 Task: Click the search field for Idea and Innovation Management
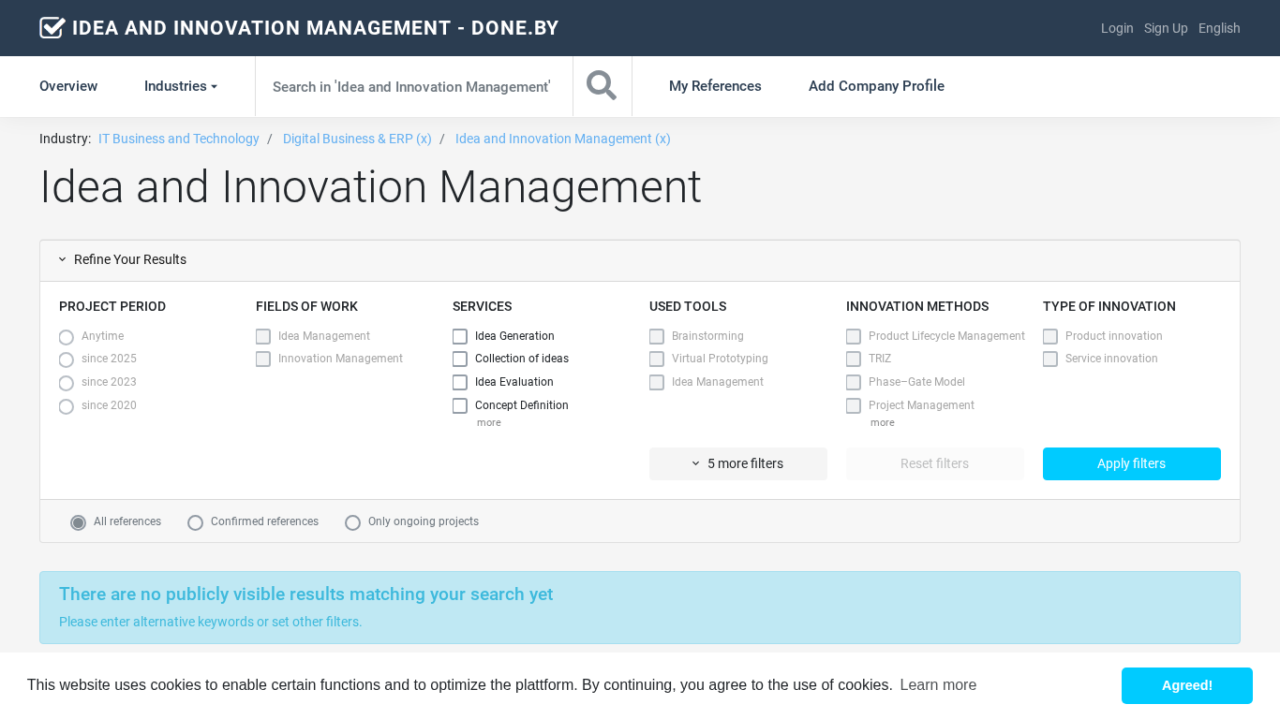coord(412,86)
